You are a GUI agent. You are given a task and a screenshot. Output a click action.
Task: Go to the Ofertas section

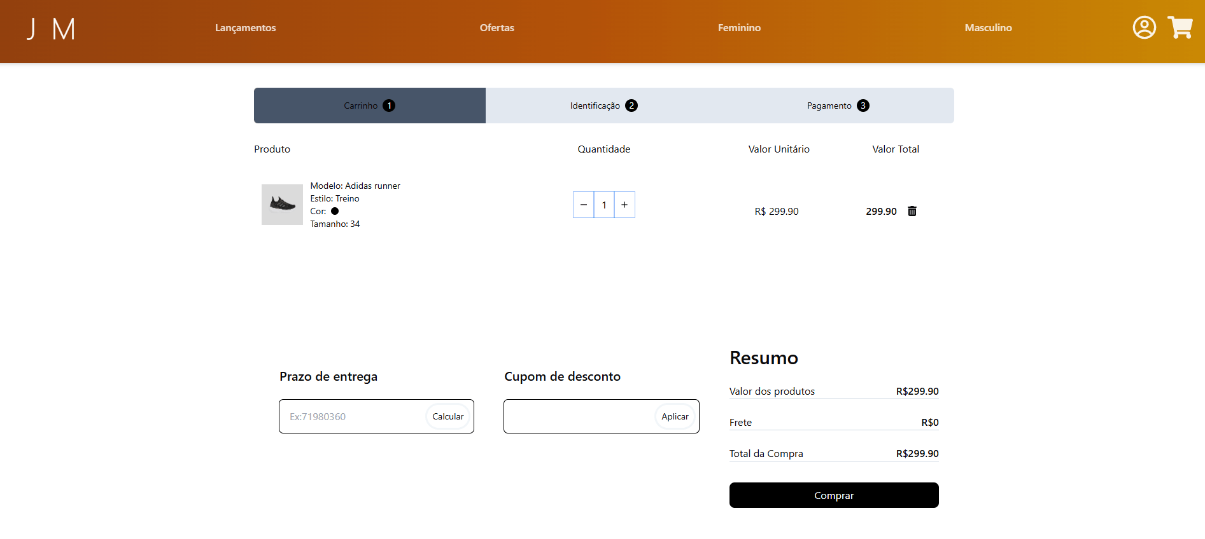pyautogui.click(x=497, y=28)
